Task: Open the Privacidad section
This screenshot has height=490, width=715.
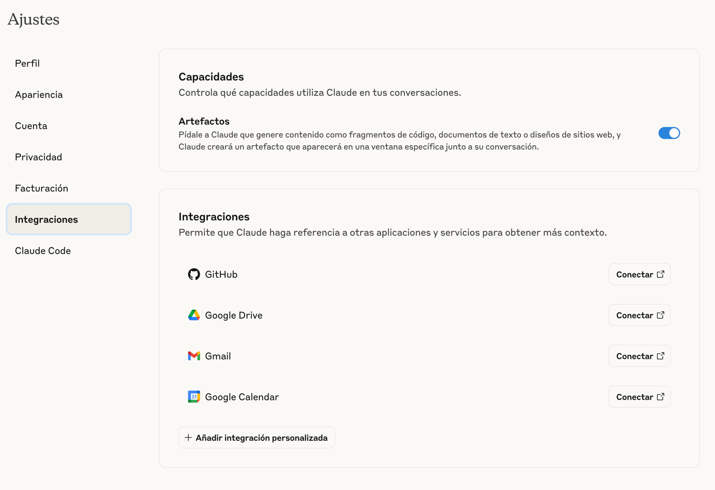Action: [38, 157]
